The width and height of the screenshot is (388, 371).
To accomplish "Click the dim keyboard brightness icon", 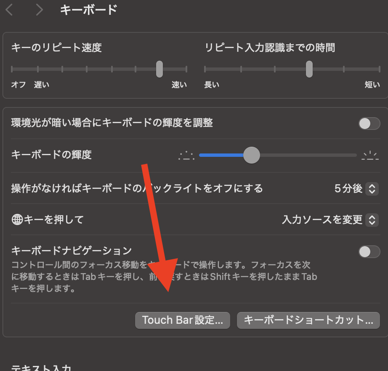I will (186, 156).
